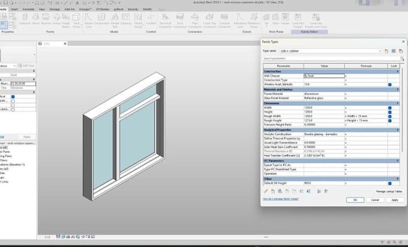
Task: Close the 3D view tab
Action: coord(65,44)
